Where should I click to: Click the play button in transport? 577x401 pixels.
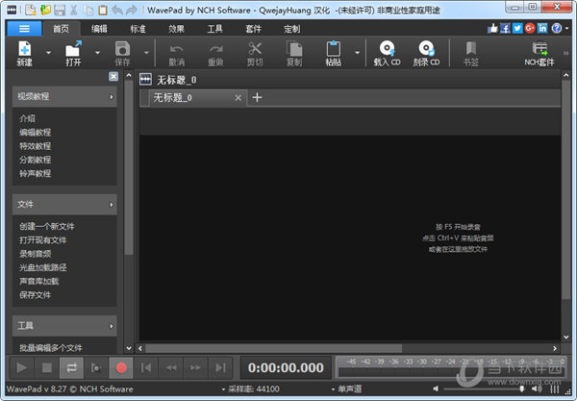(22, 367)
